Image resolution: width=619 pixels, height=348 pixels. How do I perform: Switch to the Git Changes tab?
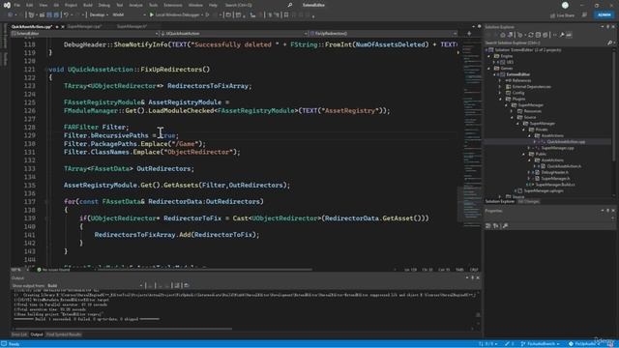[529, 202]
